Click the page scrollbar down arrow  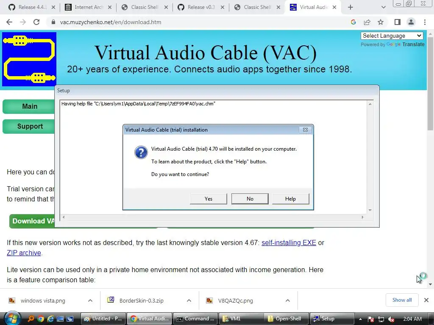point(430,284)
